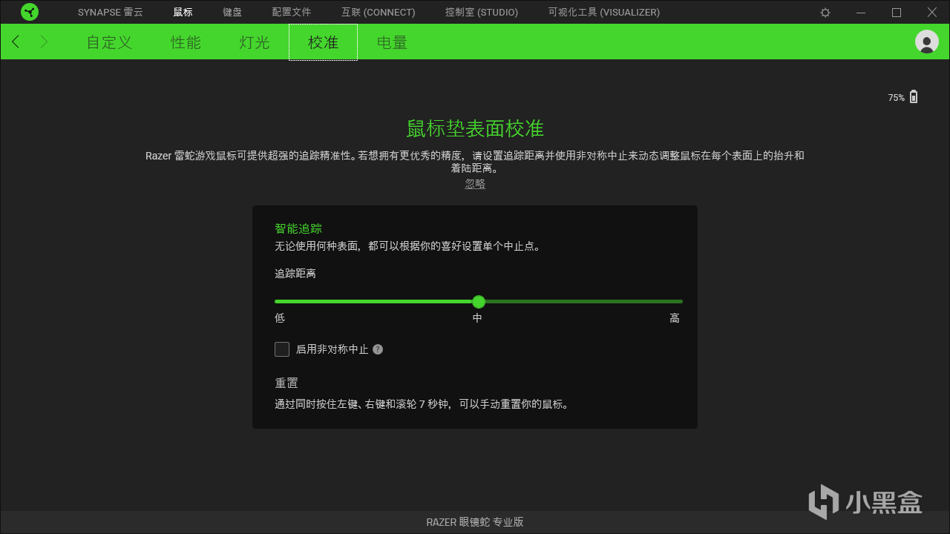The image size is (950, 534).
Task: Click the 鼠标垫表面校准 heading
Action: point(475,128)
